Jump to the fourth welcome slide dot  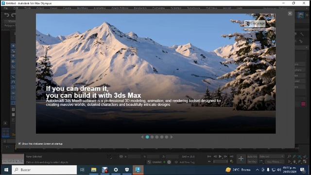(162, 137)
